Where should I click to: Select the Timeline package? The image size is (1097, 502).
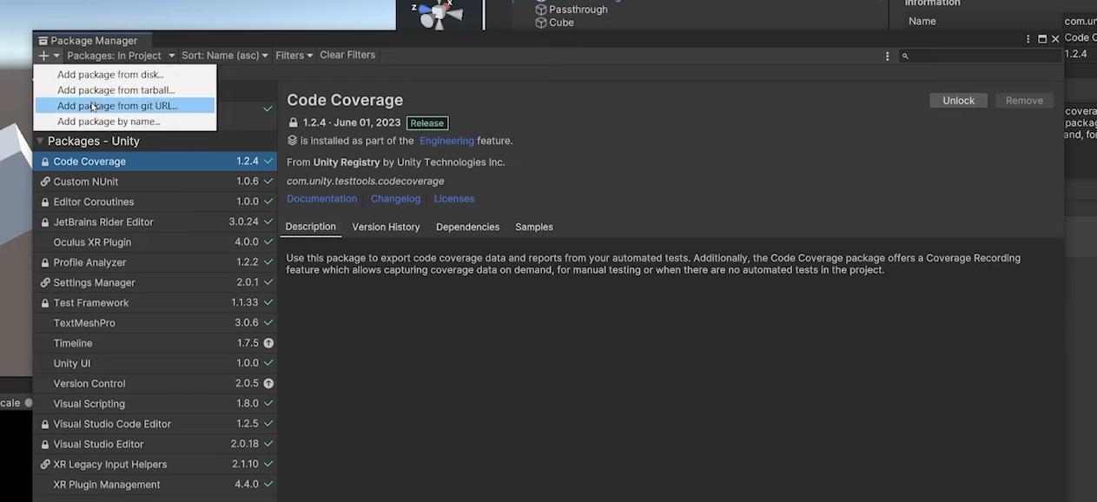[155, 343]
